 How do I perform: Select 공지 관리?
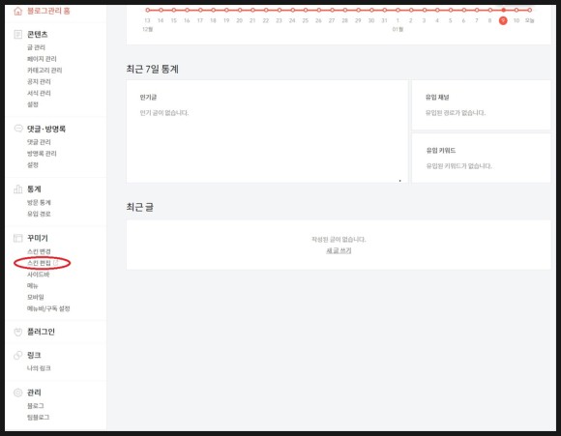click(x=39, y=81)
